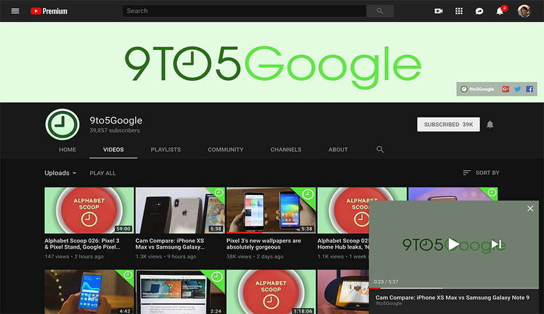Open Pixel 3's new wallpapers thumbnail
The height and width of the screenshot is (314, 544).
[x=271, y=210]
